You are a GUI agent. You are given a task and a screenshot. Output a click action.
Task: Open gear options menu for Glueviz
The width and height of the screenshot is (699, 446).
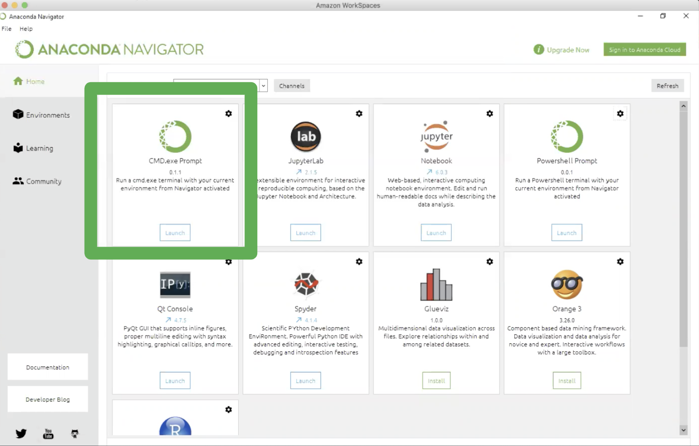pos(489,262)
